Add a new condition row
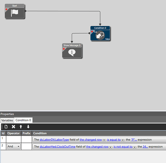The width and height of the screenshot is (166, 163). [x=6, y=126]
